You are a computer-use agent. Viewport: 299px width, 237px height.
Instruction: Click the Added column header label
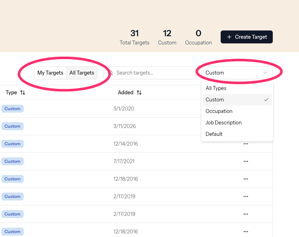coord(125,93)
